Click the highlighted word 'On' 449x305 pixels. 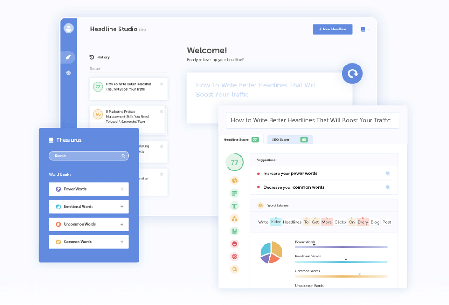[352, 222]
